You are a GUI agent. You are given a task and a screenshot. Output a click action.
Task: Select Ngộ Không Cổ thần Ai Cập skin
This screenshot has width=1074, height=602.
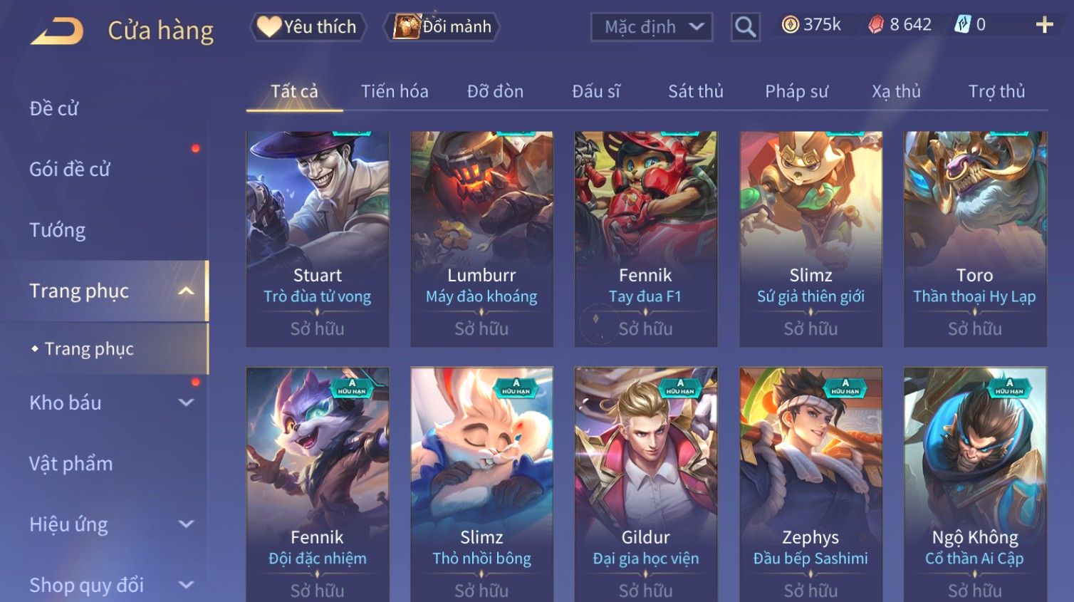[x=975, y=484]
